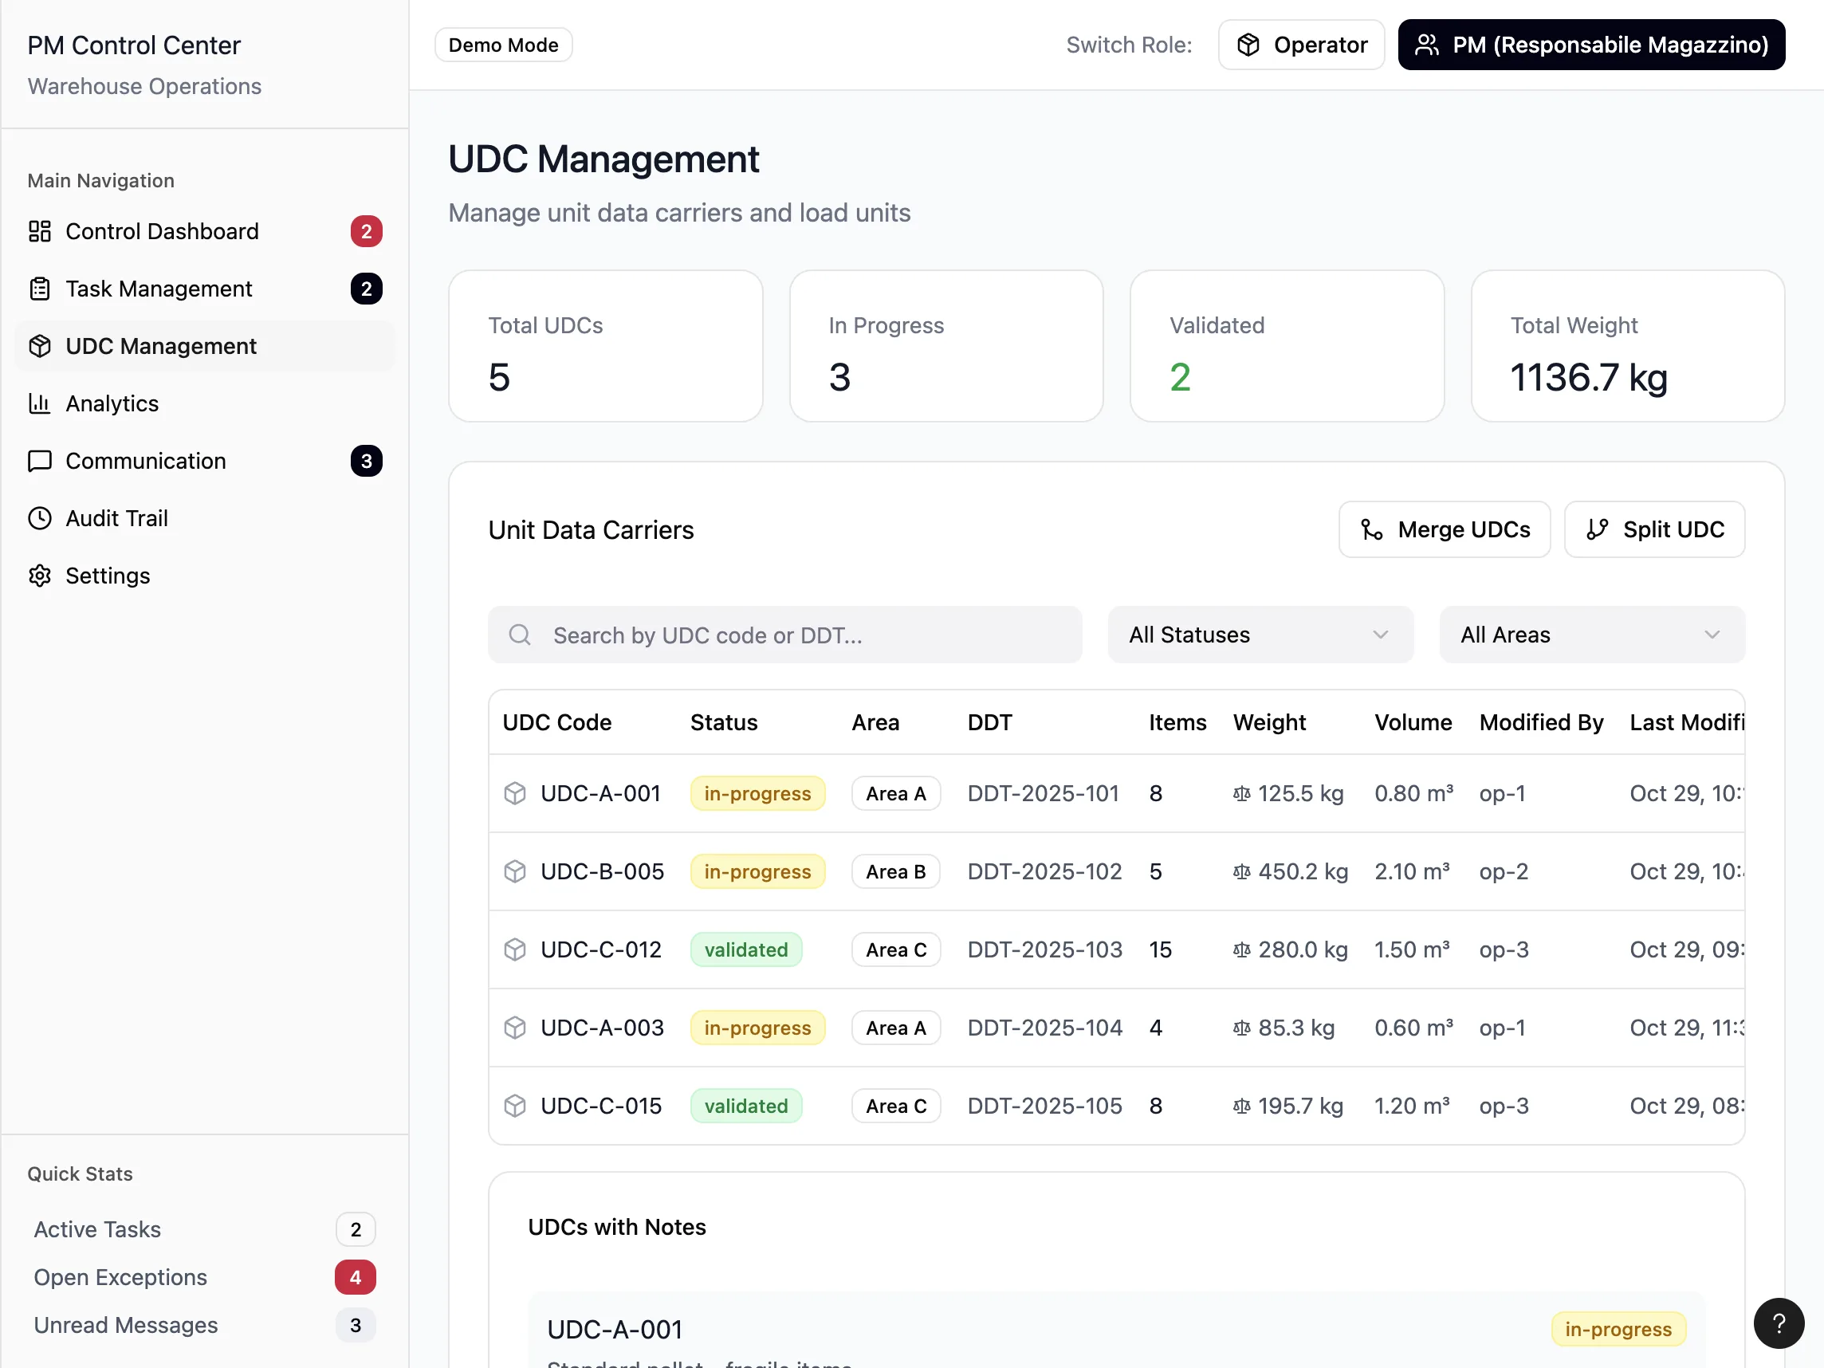Click the Total Weight 1136.7 kg card
Image resolution: width=1824 pixels, height=1368 pixels.
tap(1628, 346)
